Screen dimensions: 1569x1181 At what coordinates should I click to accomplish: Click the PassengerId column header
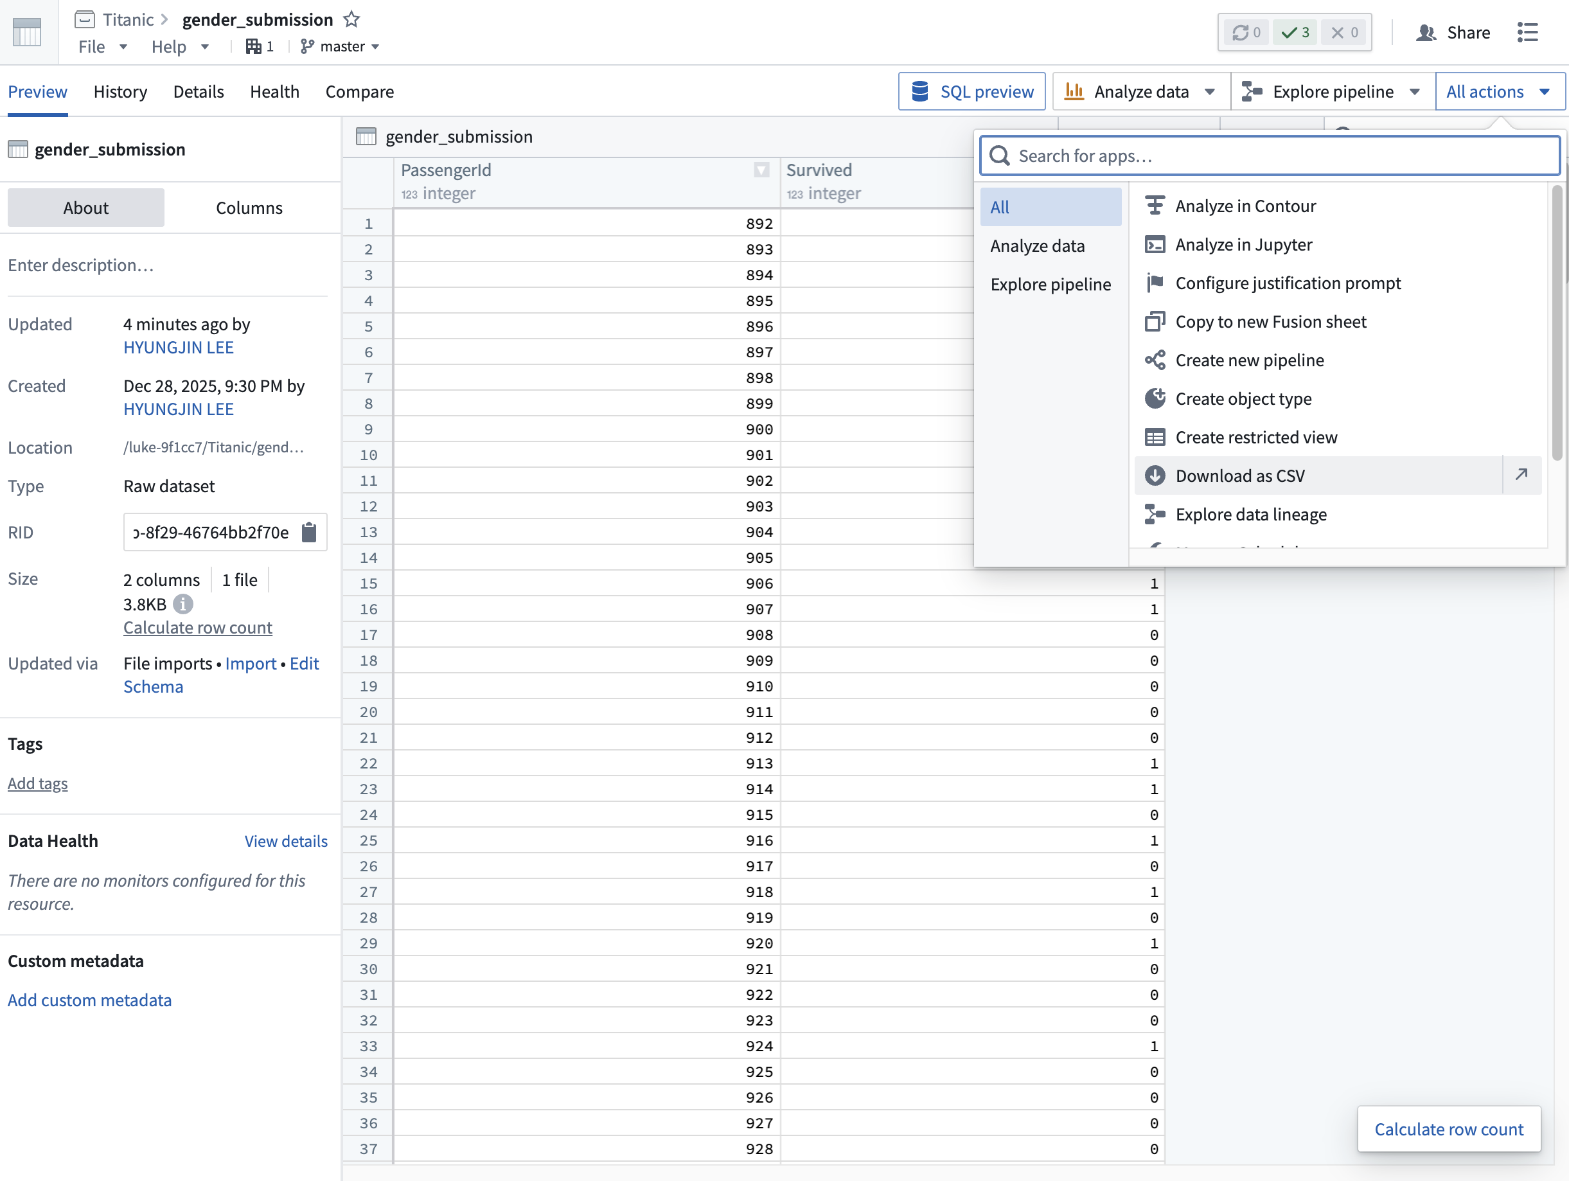pyautogui.click(x=587, y=182)
